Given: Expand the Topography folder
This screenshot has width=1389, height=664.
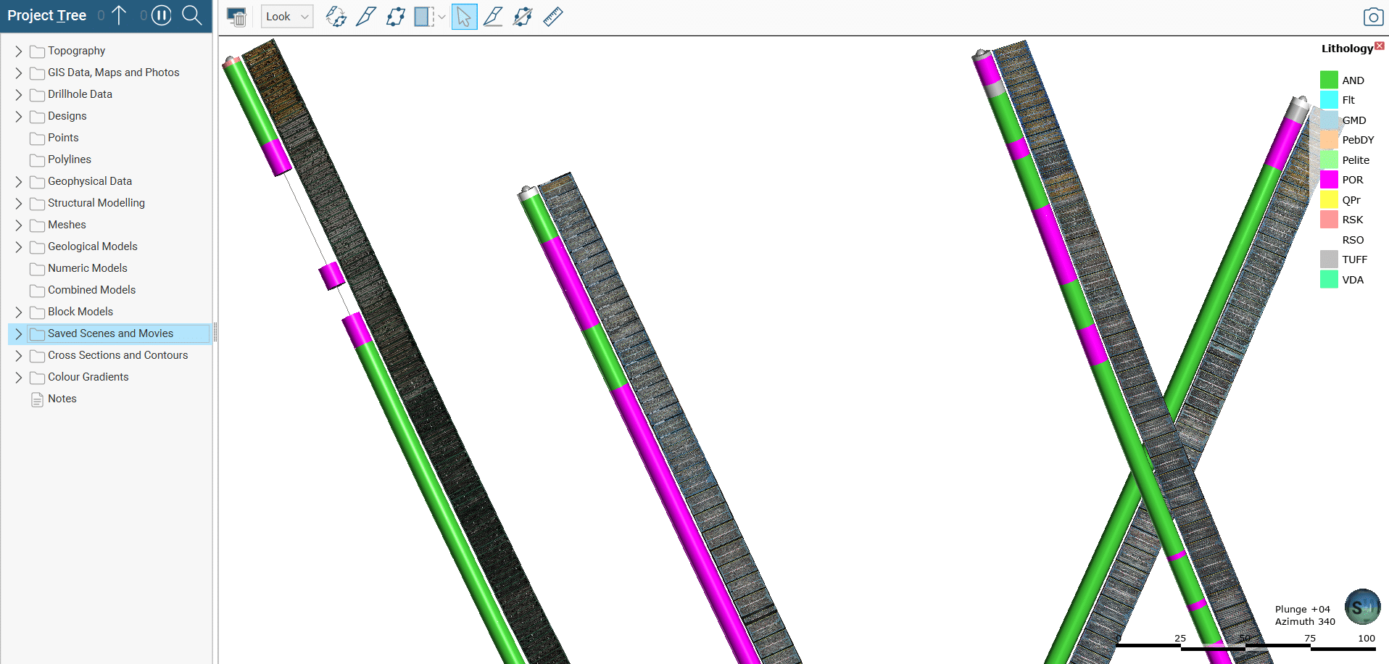Looking at the screenshot, I should pos(19,51).
